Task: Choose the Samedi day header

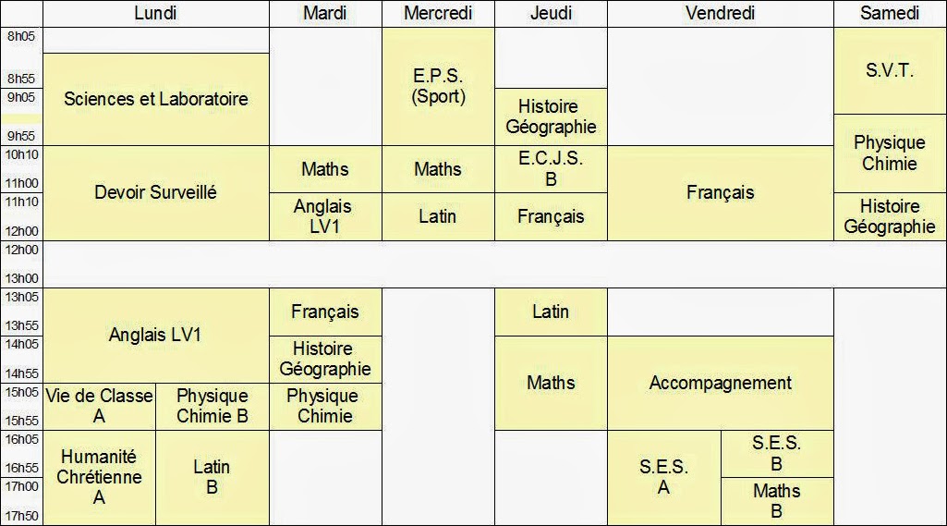Action: tap(890, 13)
